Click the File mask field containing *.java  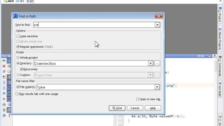click(96, 87)
